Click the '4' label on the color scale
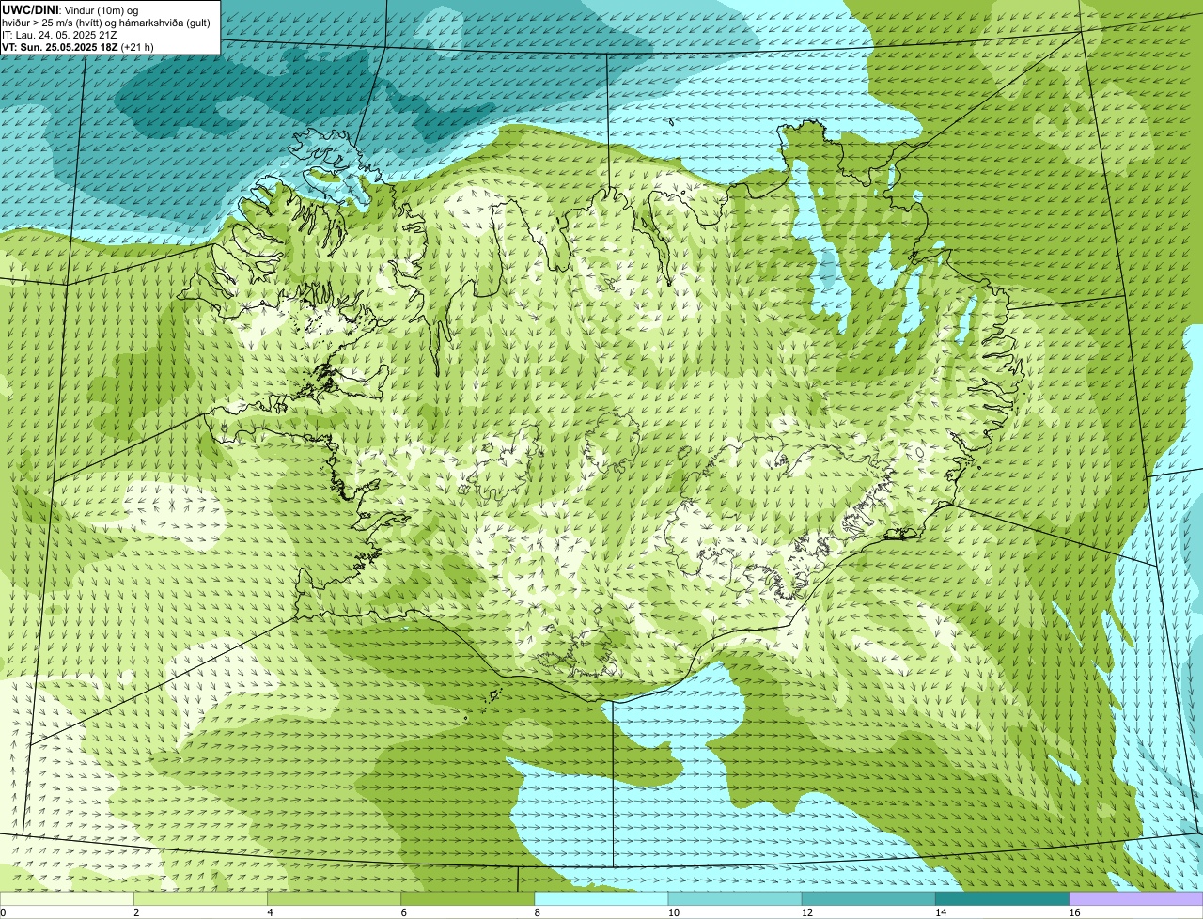 tap(270, 912)
